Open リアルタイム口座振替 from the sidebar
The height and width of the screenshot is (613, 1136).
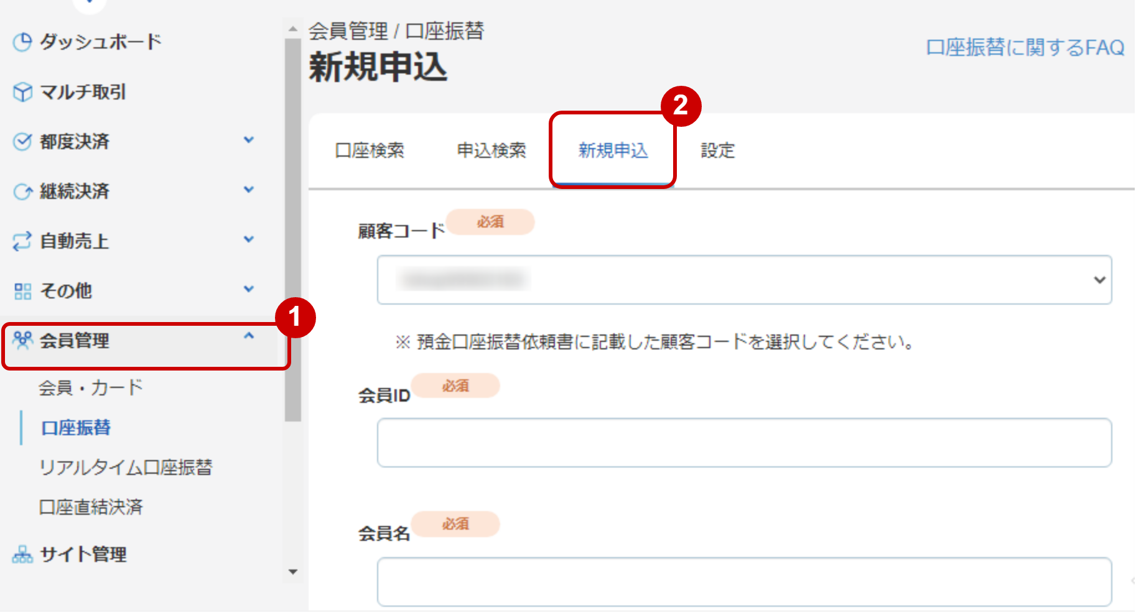pos(126,468)
